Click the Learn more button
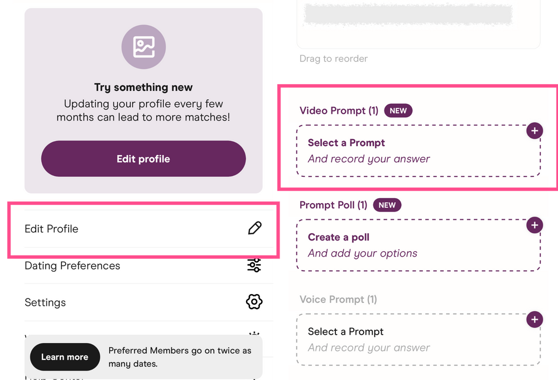 [65, 357]
